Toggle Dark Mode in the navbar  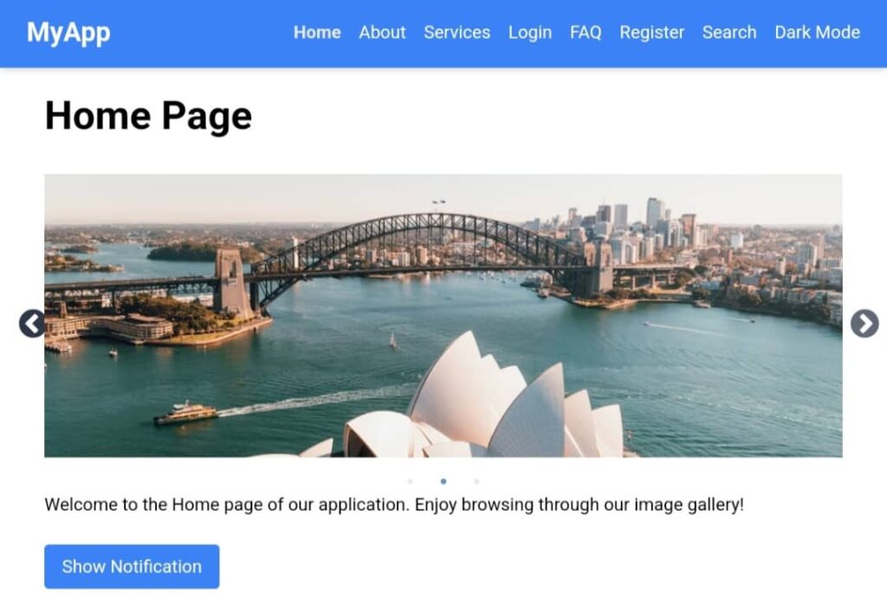pos(817,33)
